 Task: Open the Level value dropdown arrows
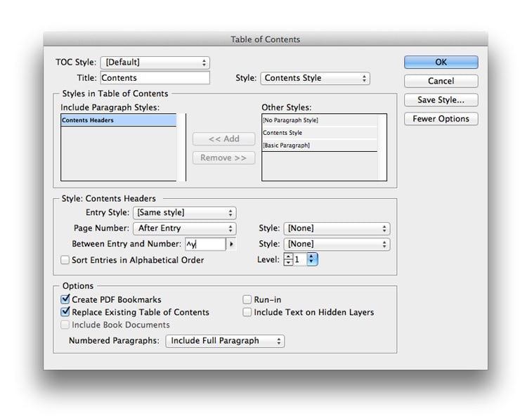coord(312,259)
